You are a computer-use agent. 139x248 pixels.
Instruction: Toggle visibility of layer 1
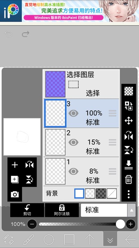(x=73, y=171)
